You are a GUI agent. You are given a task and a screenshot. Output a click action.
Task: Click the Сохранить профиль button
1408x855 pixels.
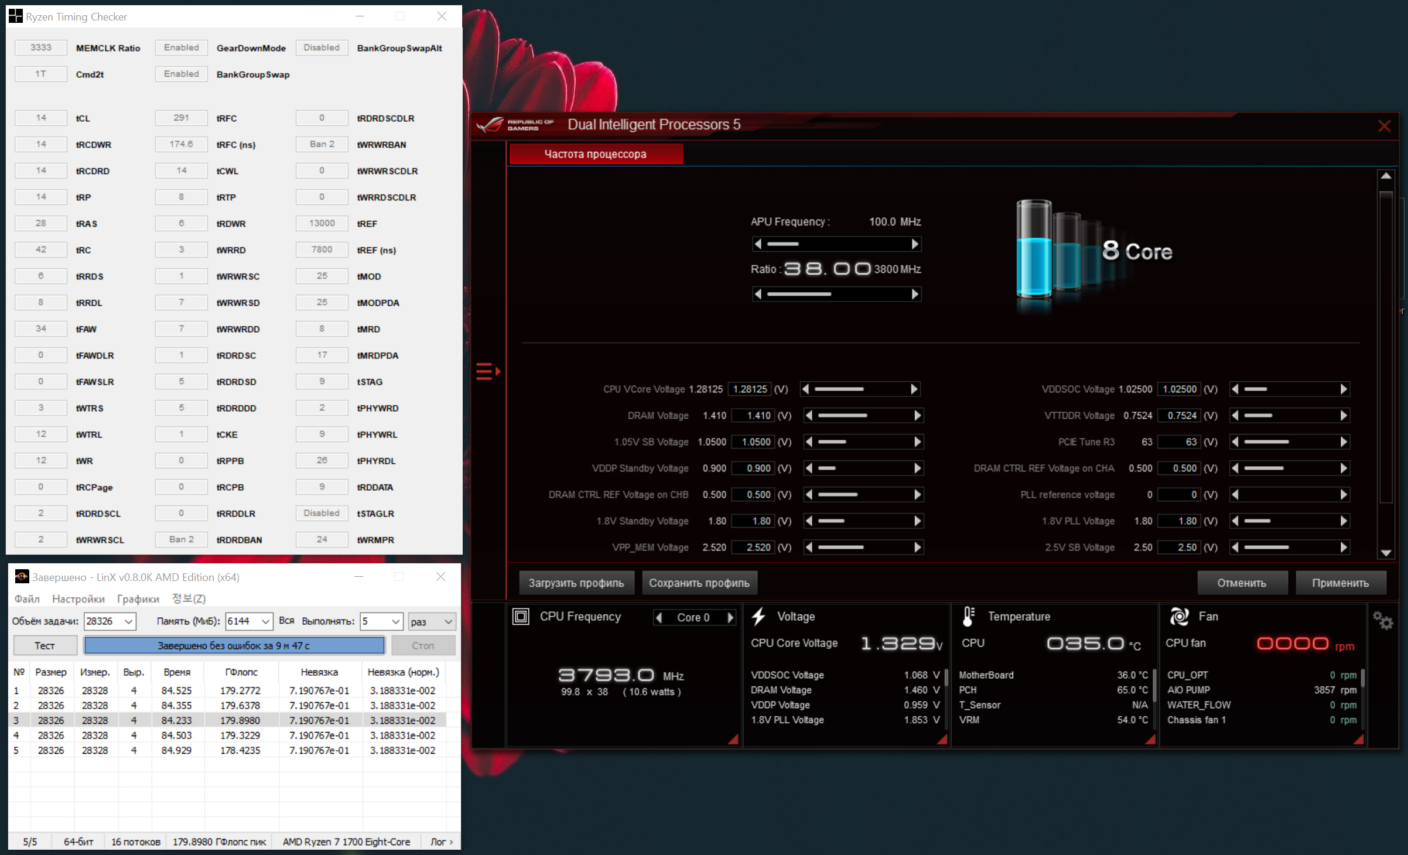click(699, 583)
